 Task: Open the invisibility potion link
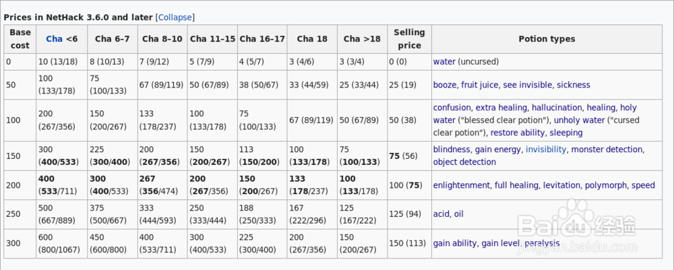click(x=546, y=149)
